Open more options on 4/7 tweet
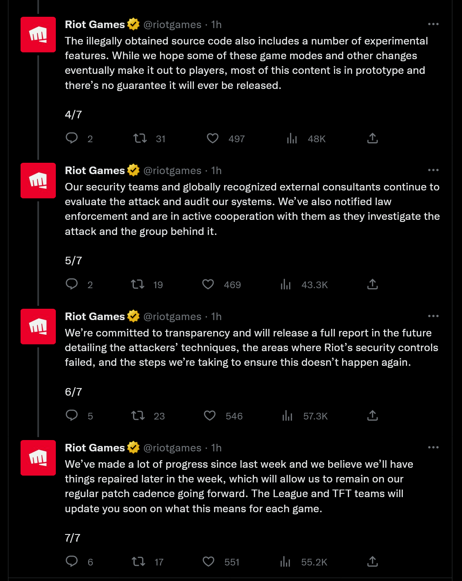This screenshot has width=462, height=581. 433,24
